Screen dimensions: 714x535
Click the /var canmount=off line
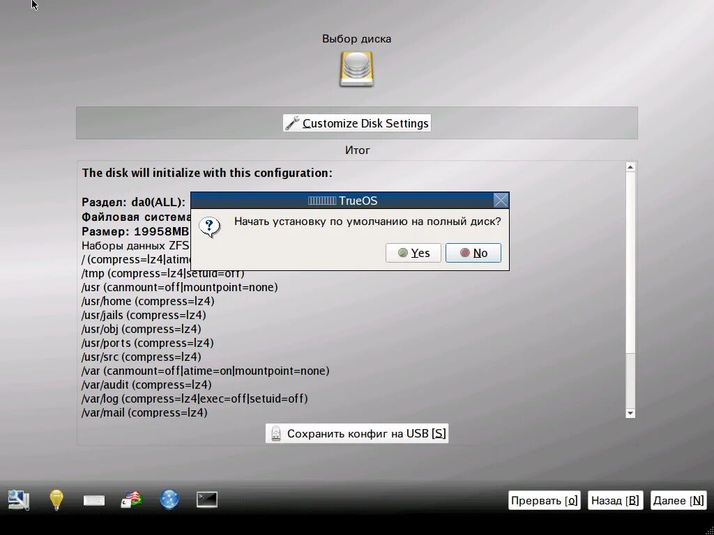(206, 371)
